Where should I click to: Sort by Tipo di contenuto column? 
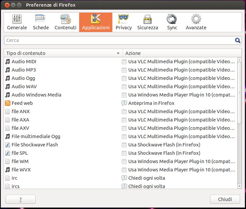click(x=63, y=53)
